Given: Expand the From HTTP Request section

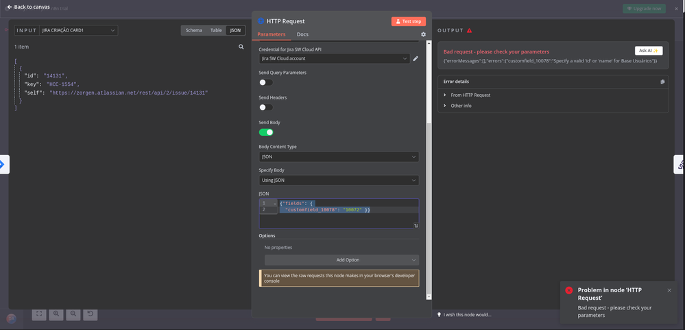Looking at the screenshot, I should coord(467,95).
